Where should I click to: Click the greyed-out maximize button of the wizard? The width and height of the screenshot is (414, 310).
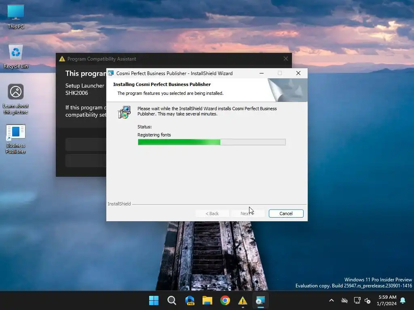tap(280, 73)
